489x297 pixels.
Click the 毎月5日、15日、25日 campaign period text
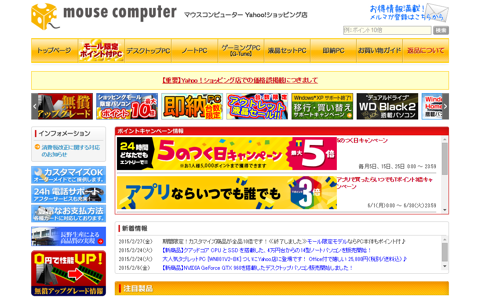(x=398, y=167)
